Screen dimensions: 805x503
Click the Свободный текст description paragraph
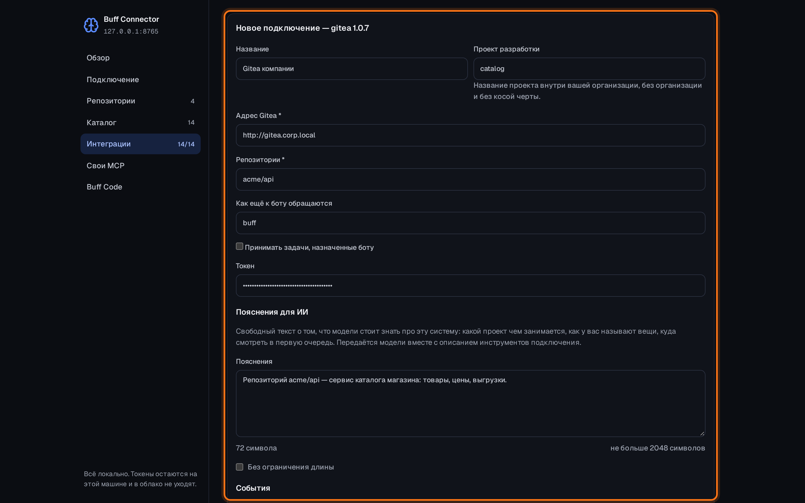pyautogui.click(x=456, y=337)
